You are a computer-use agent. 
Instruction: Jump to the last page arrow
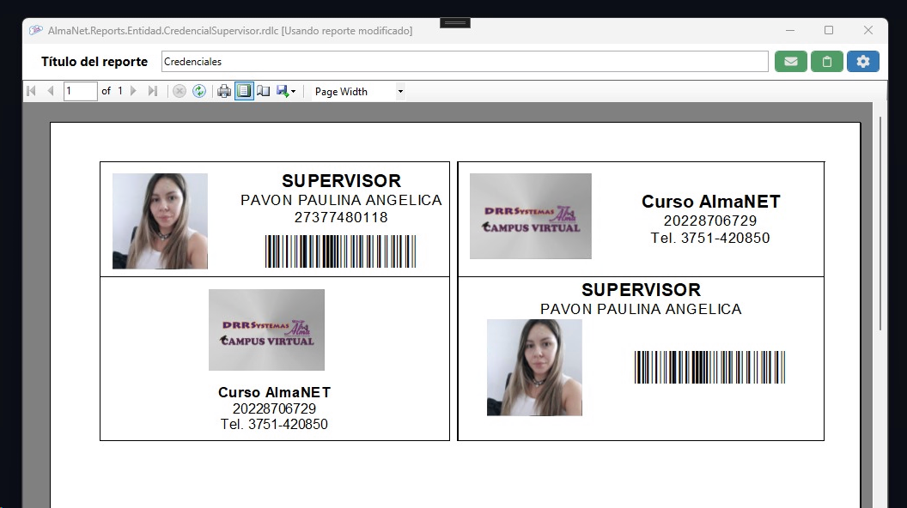click(153, 91)
